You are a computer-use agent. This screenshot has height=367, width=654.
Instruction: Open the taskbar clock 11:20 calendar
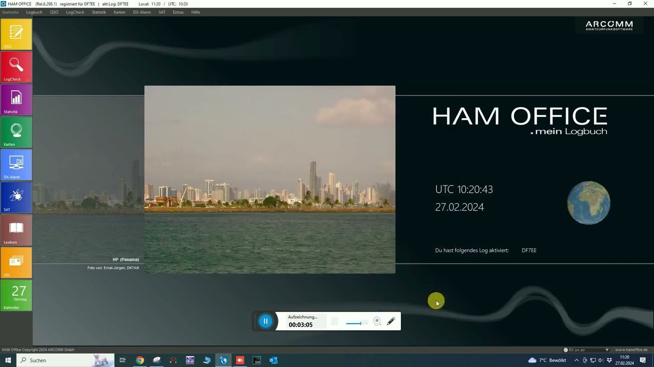(x=624, y=360)
